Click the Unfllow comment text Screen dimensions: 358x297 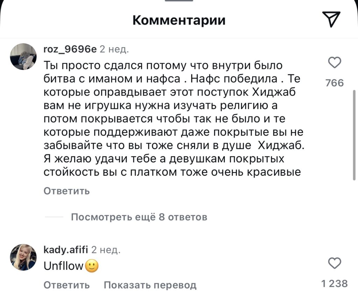click(63, 267)
